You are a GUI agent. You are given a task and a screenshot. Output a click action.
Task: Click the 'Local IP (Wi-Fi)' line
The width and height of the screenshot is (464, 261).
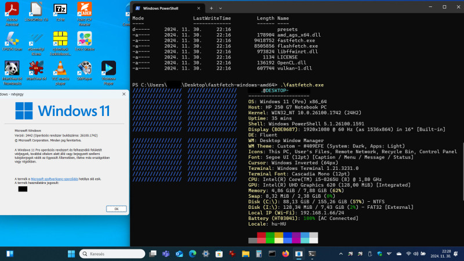point(296,213)
